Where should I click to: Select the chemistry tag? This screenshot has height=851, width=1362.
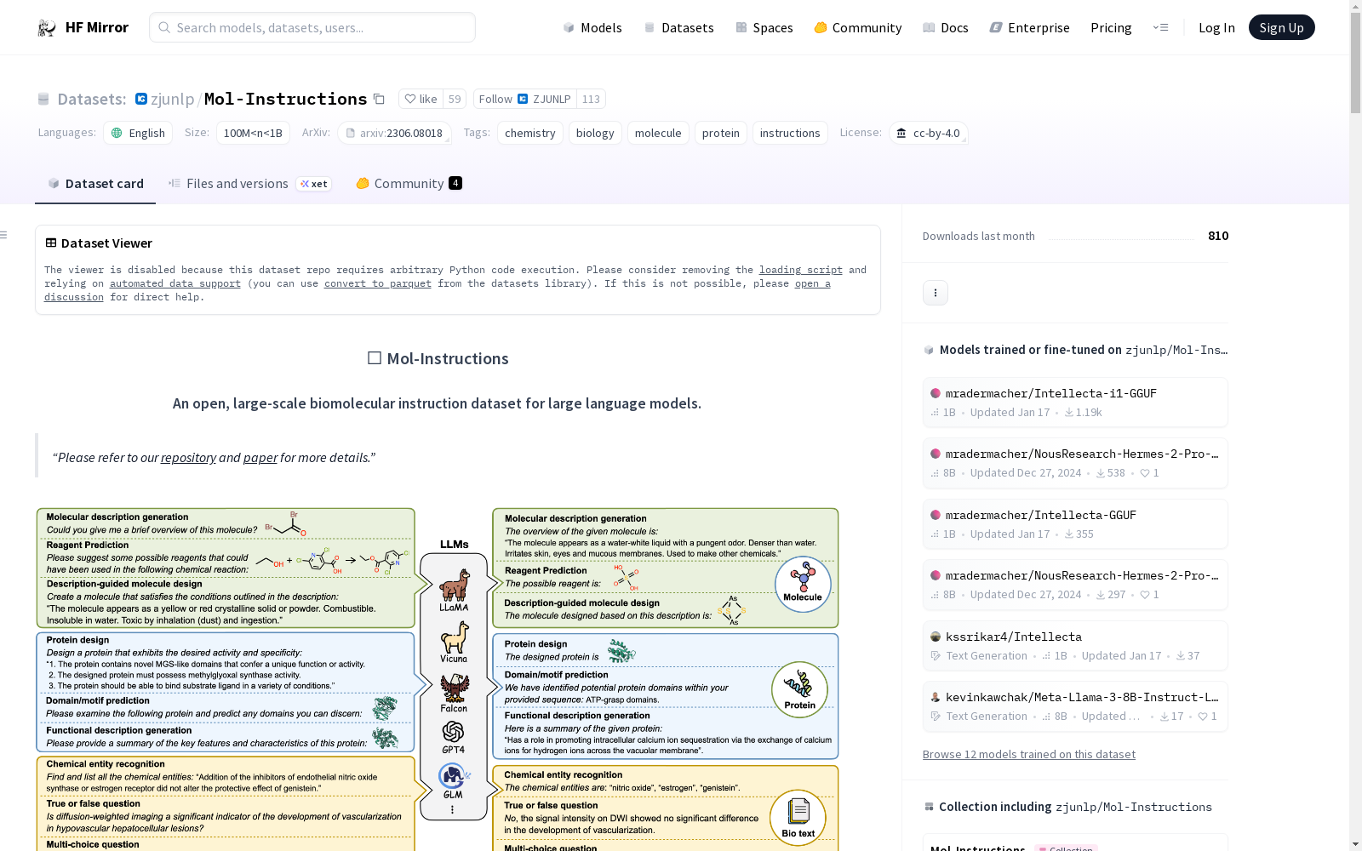coord(529,133)
